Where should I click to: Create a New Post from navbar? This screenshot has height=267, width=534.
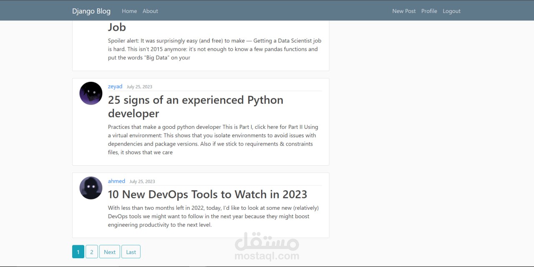(404, 11)
